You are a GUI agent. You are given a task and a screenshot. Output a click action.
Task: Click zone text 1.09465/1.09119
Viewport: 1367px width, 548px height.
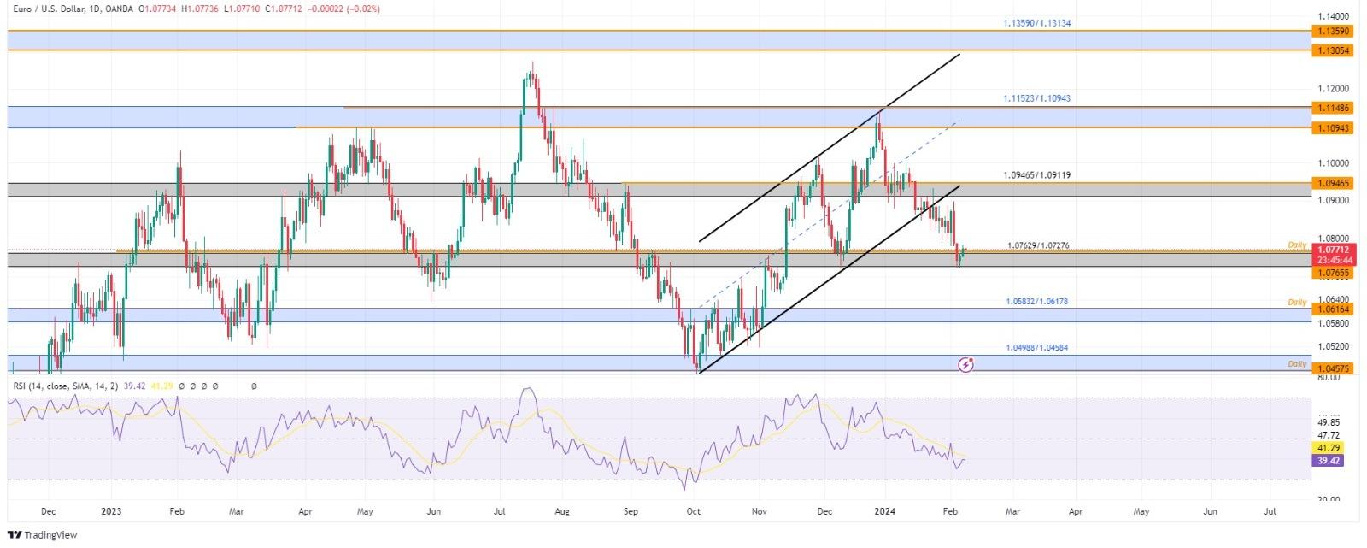(1036, 174)
